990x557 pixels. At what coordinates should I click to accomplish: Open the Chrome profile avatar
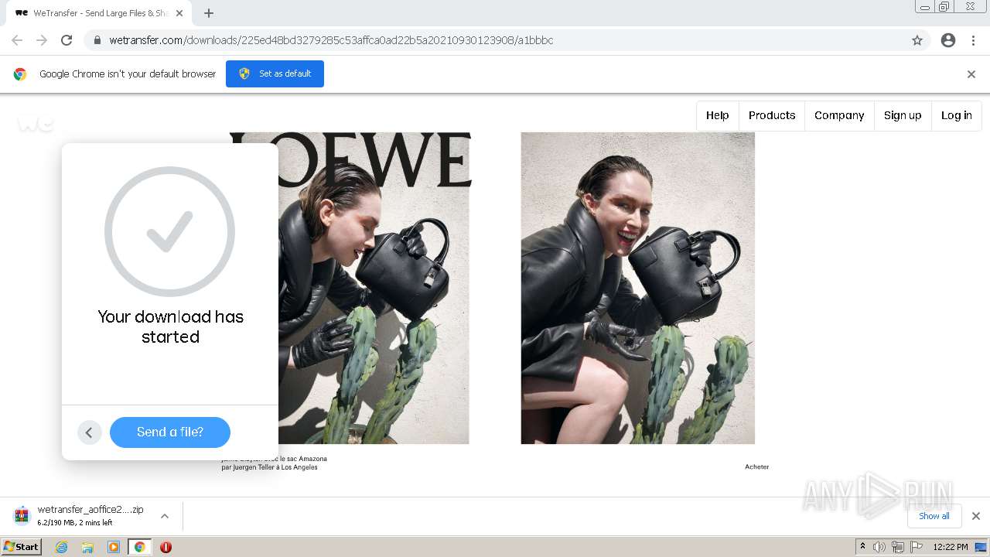coord(948,40)
